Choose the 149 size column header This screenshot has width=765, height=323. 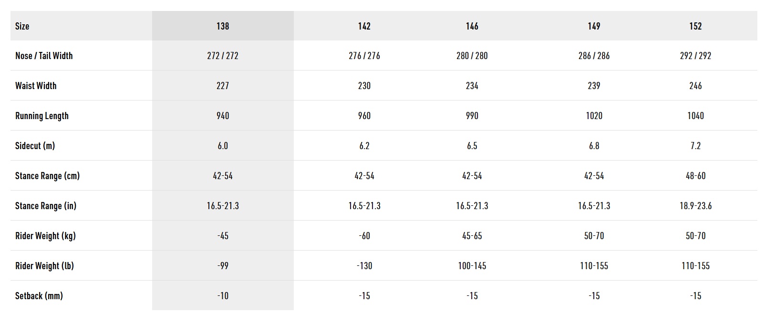pyautogui.click(x=594, y=26)
